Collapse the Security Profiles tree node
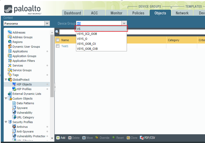Viewport: 205px width, 143px height. [x=6, y=122]
